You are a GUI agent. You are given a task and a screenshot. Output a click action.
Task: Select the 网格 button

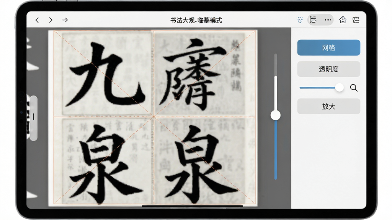pyautogui.click(x=328, y=47)
